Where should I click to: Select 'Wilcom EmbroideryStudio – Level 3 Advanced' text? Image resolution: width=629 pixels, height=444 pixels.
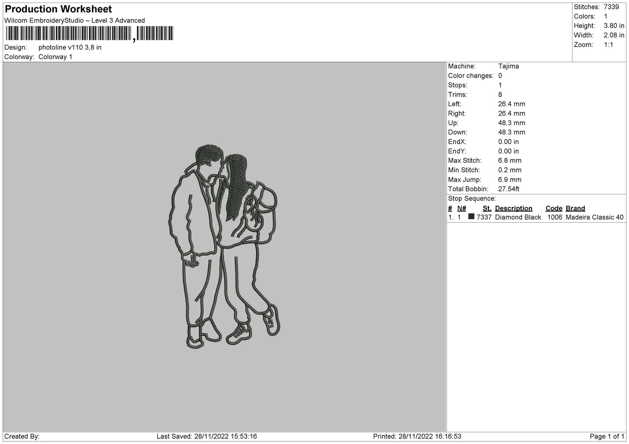(74, 20)
